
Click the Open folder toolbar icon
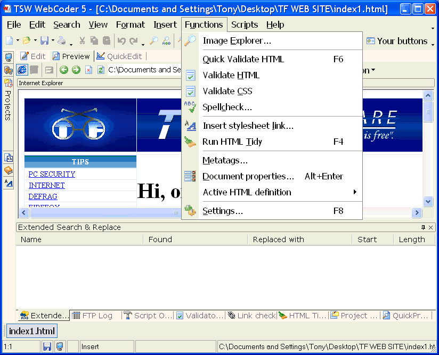click(26, 41)
